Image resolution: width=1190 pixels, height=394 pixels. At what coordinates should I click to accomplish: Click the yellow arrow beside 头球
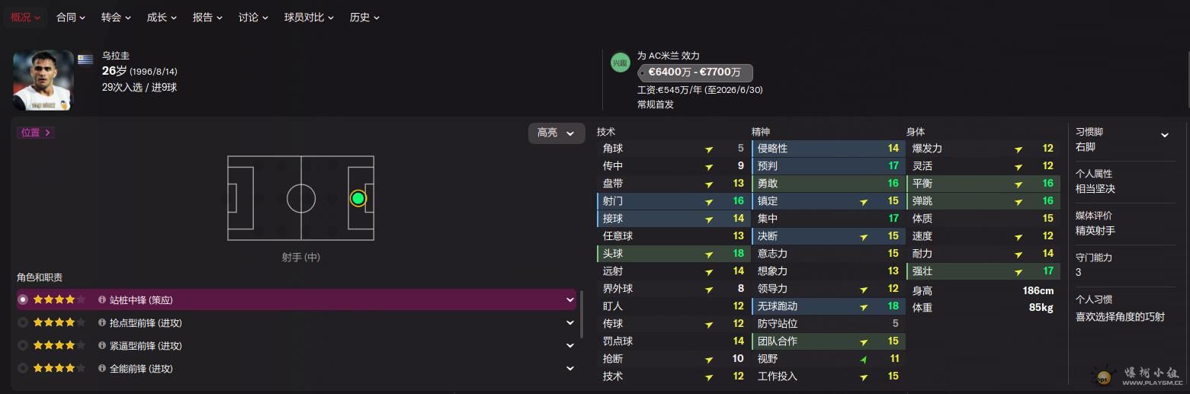click(x=709, y=254)
